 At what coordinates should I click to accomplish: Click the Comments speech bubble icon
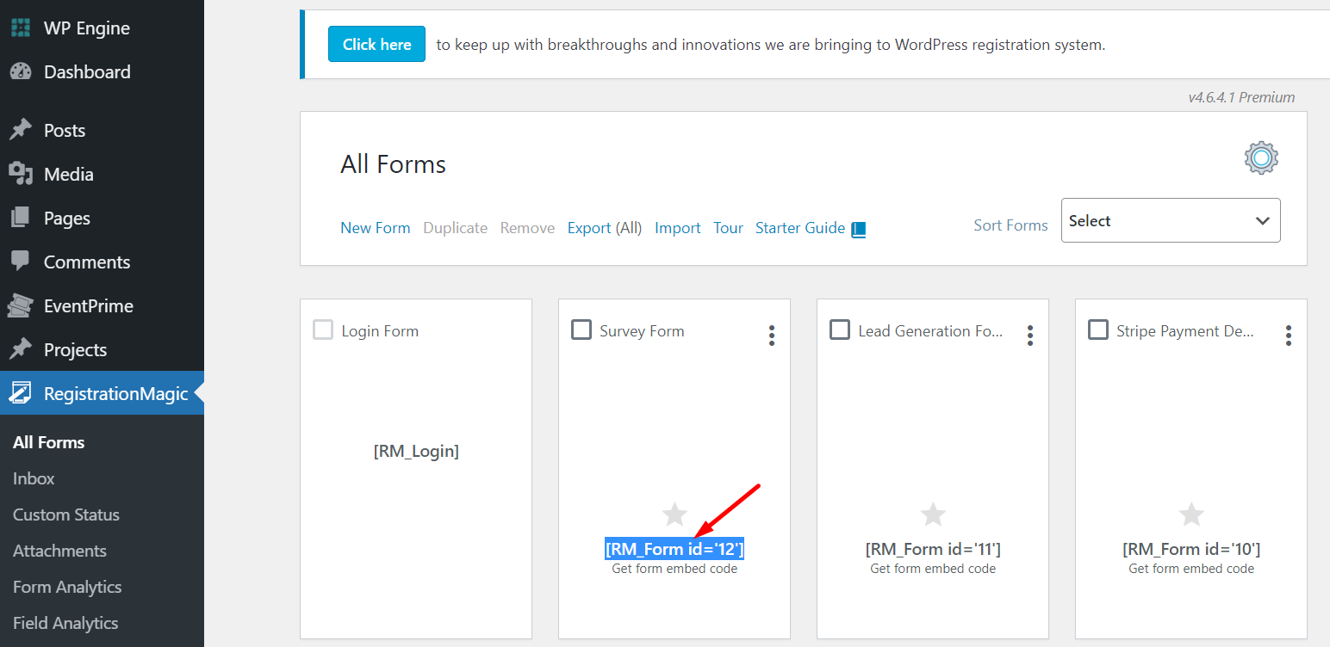click(x=21, y=262)
